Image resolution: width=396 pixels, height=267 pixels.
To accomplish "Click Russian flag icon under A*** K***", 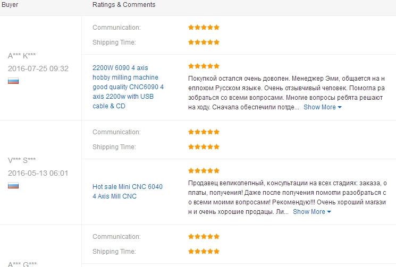I will pyautogui.click(x=13, y=81).
